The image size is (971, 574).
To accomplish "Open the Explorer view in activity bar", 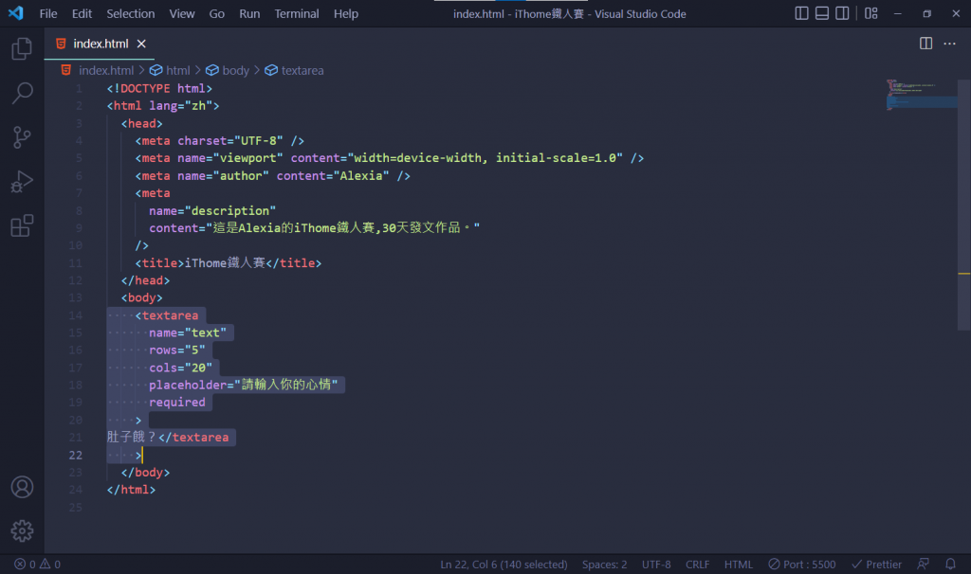I will (x=22, y=48).
